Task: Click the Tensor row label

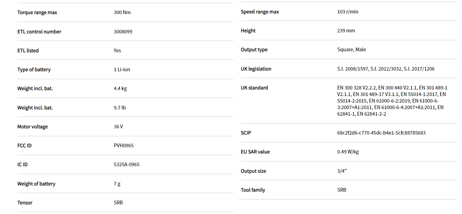Action: pyautogui.click(x=25, y=203)
